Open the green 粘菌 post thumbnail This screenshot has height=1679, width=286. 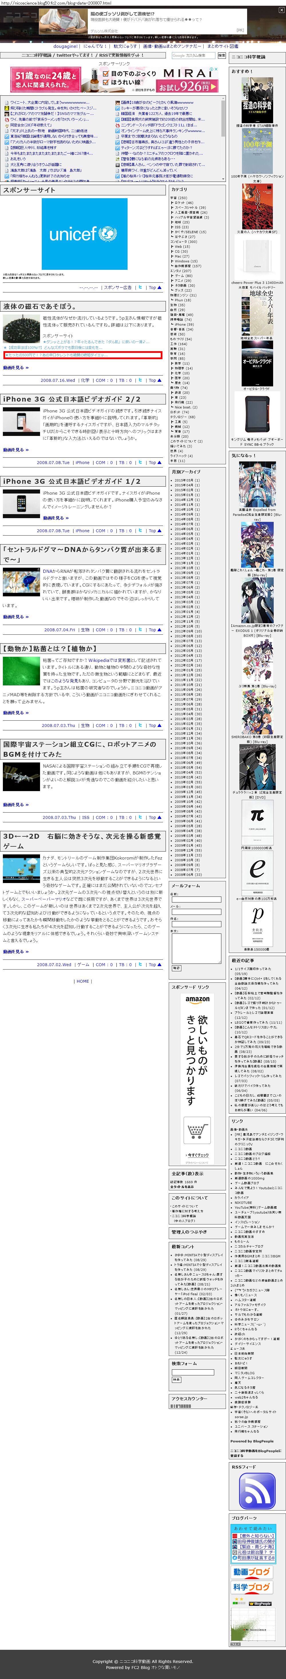(x=21, y=671)
